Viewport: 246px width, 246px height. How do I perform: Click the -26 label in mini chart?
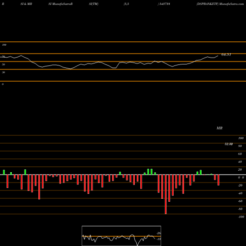click(x=159, y=233)
